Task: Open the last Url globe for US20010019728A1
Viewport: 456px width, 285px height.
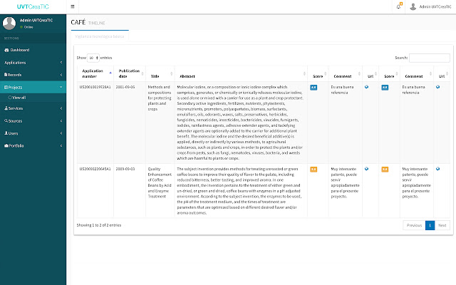Action: 437,86
